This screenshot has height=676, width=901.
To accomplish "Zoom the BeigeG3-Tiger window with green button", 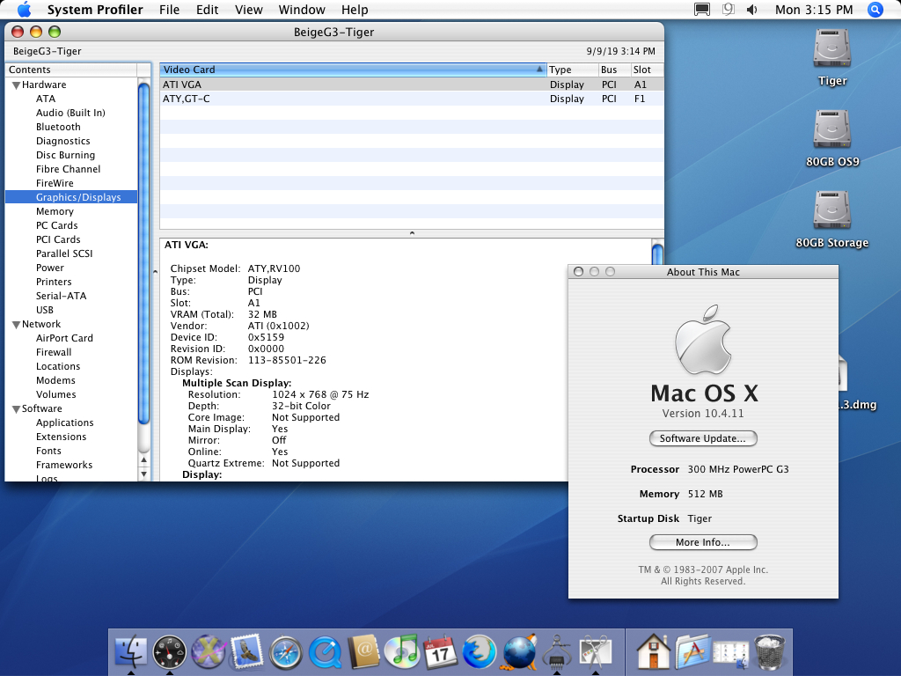I will [x=55, y=32].
